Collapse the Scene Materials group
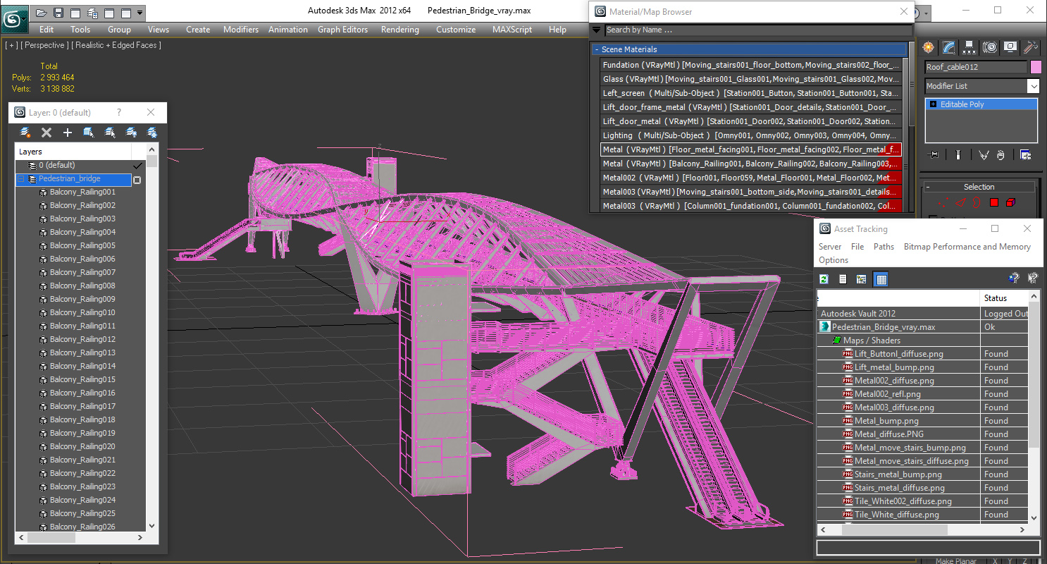Image resolution: width=1047 pixels, height=564 pixels. coord(597,49)
